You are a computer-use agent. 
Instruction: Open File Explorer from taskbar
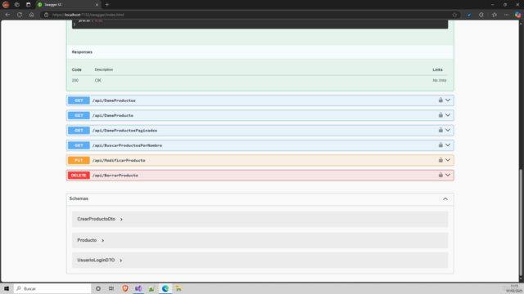tap(178, 288)
